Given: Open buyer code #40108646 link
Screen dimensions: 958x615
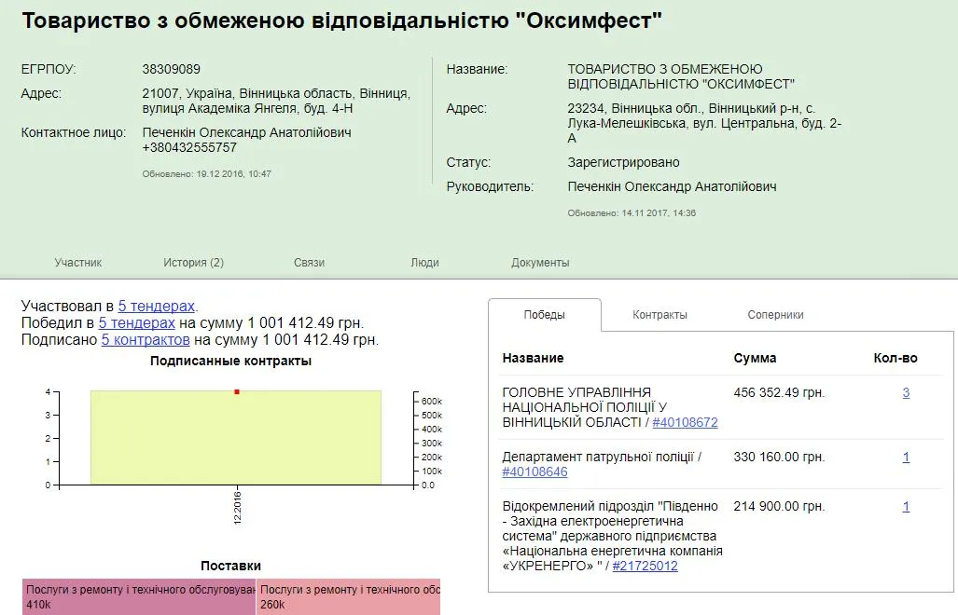Looking at the screenshot, I should point(535,472).
